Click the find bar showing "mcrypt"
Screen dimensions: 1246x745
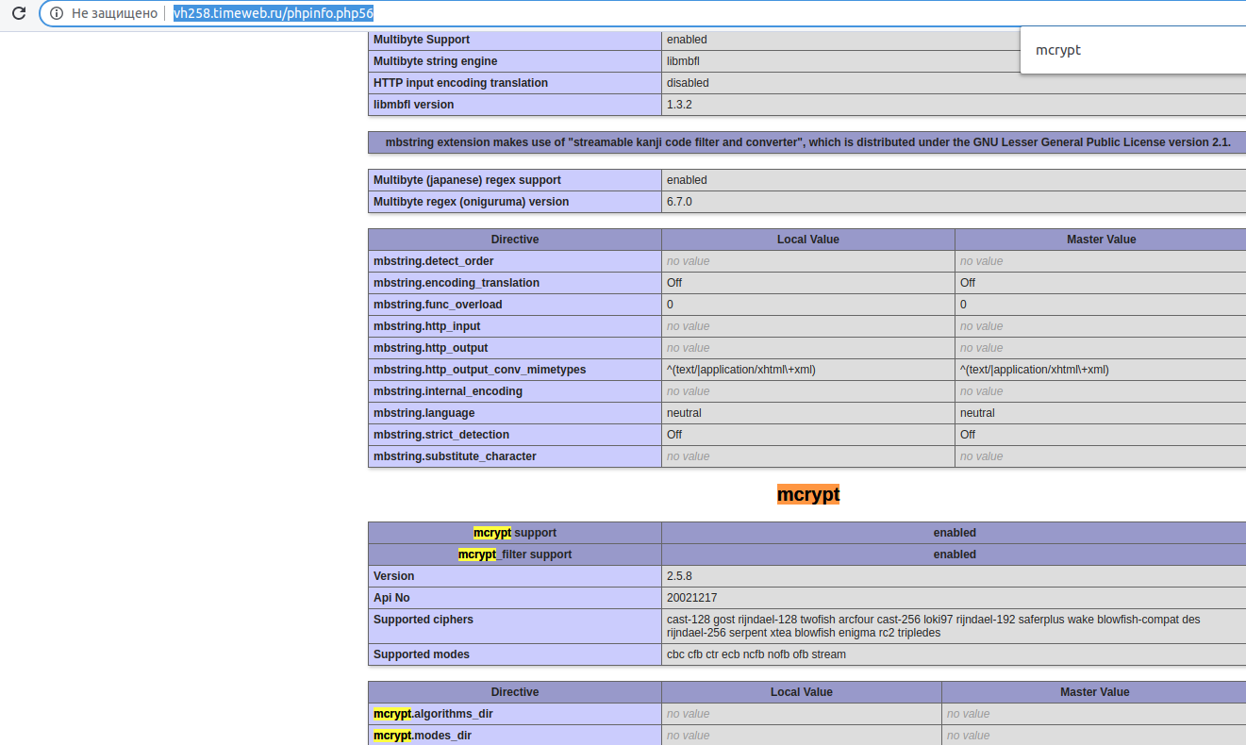[x=1058, y=49]
